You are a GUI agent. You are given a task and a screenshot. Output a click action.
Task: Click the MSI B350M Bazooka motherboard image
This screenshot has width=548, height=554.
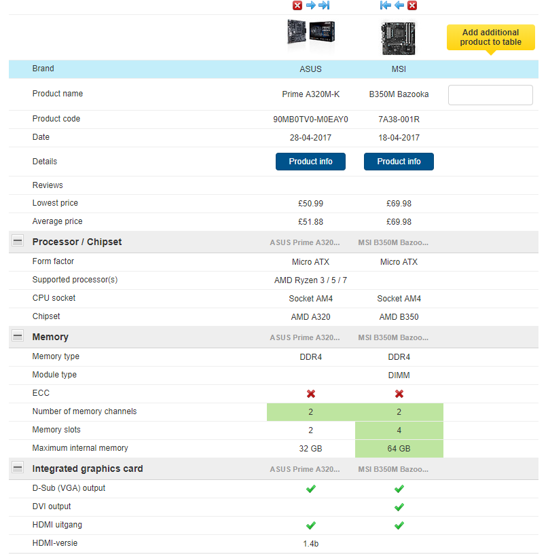399,38
